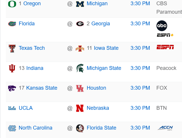Click the Iowa State Cyclones logo
This screenshot has height=138, width=182.
point(80,48)
